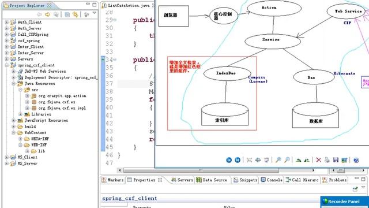Open the Properties view menu triangle
The width and height of the screenshot is (369, 208).
click(x=363, y=187)
